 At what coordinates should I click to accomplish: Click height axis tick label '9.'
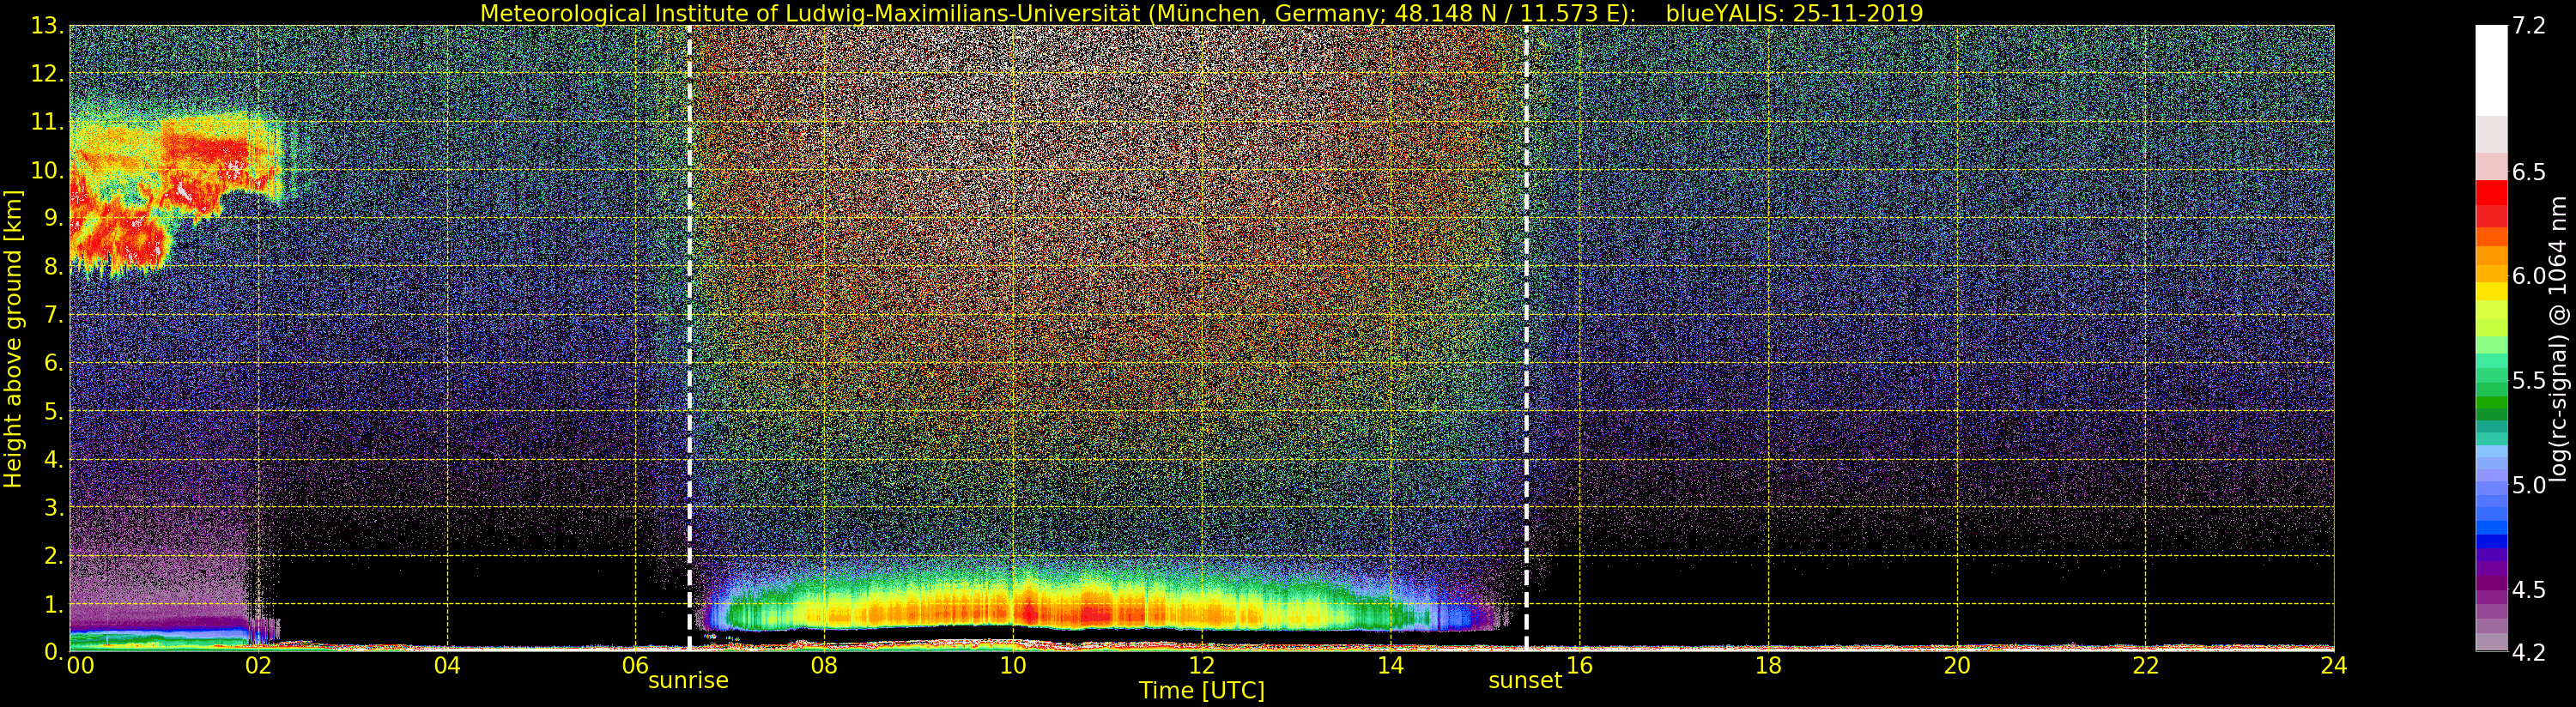click(x=53, y=218)
